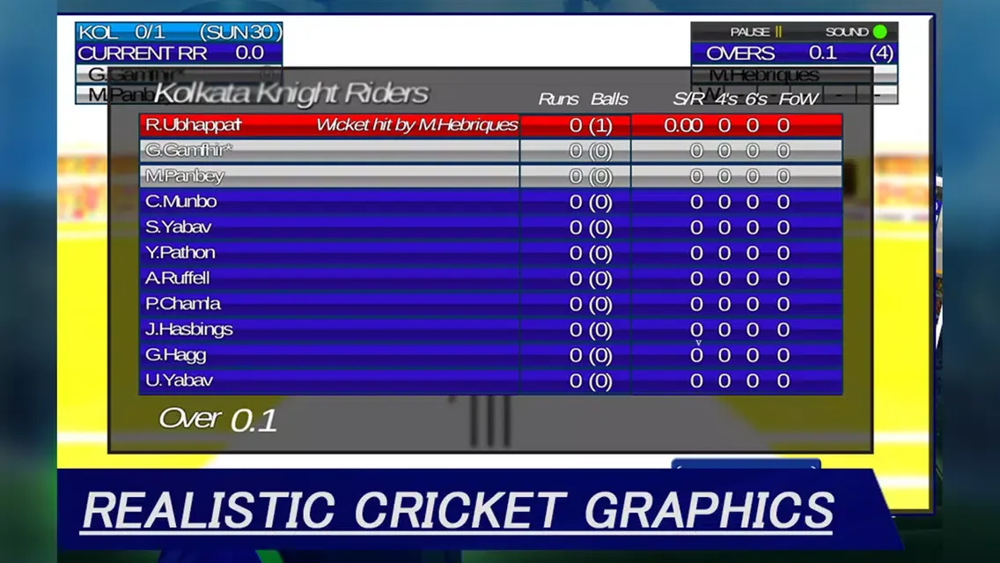The image size is (1000, 563).
Task: Click R.Ubhappat's 0.00 strike rate value
Action: [x=683, y=125]
